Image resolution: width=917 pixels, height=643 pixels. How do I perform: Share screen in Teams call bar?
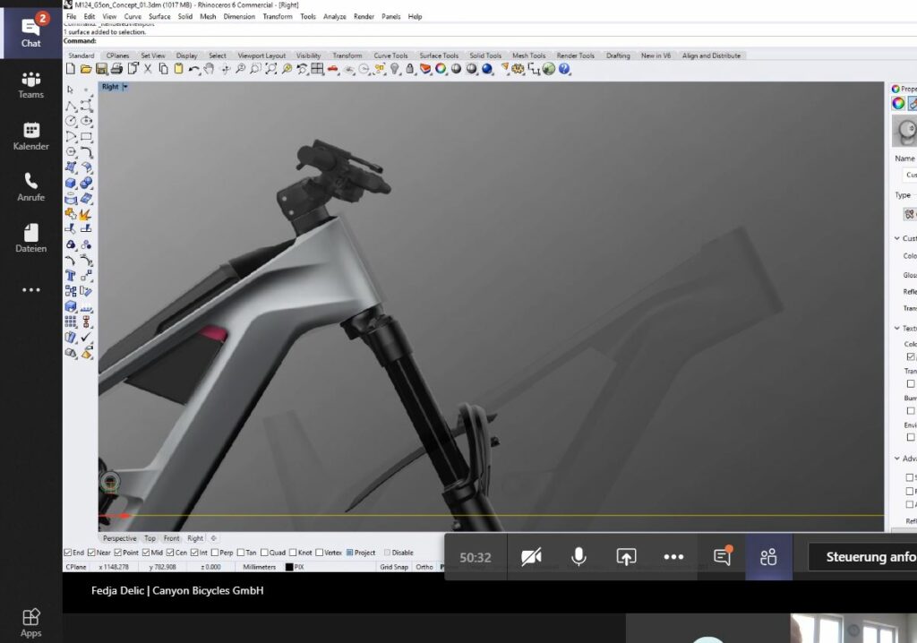click(x=626, y=557)
